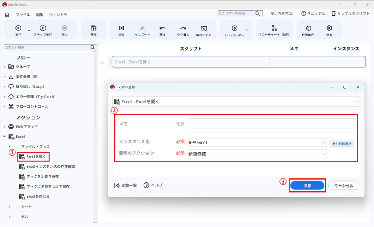This screenshot has height=227, width=374.
Task: Click the キャンセル button
Action: 344,186
